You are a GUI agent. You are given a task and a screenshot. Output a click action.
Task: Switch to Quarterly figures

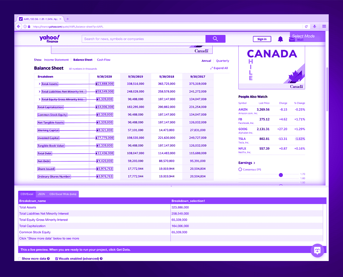(223, 61)
